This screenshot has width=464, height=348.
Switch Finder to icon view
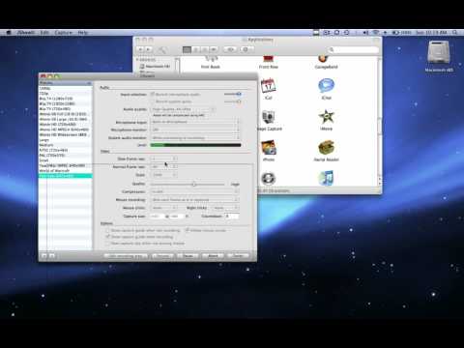(x=187, y=49)
